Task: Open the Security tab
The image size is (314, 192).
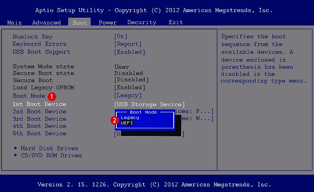Action: pos(142,23)
